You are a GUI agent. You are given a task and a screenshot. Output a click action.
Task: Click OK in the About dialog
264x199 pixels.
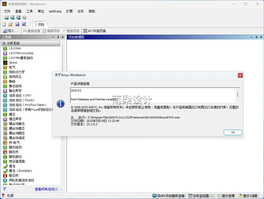coord(233,132)
